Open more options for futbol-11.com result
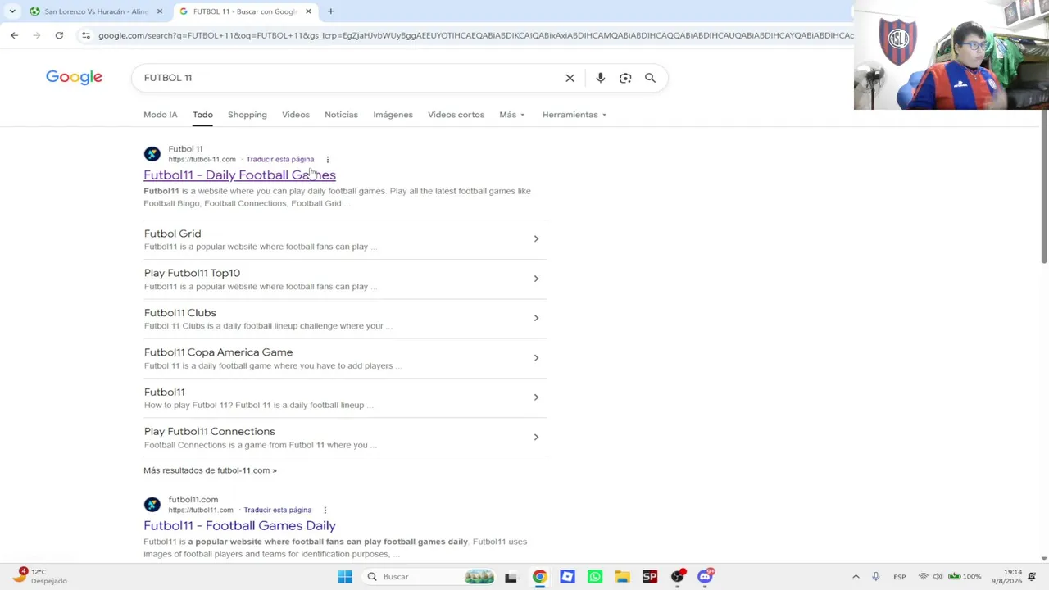The image size is (1049, 590). coord(327,159)
